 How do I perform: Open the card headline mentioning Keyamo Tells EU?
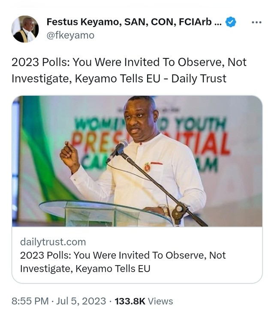point(123,262)
